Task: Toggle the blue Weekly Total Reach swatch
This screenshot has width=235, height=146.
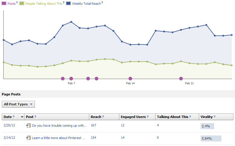Action: [68, 4]
